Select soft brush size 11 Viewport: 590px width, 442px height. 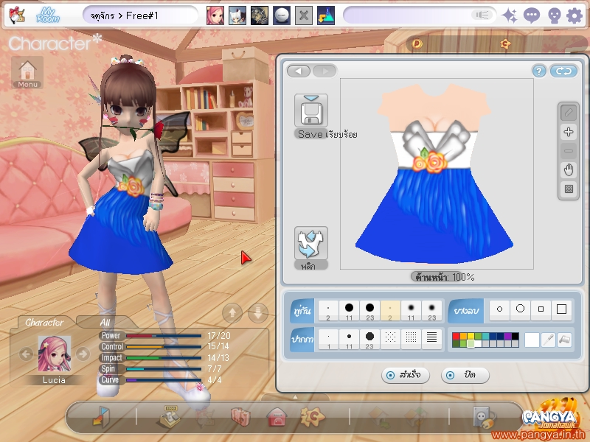(411, 311)
